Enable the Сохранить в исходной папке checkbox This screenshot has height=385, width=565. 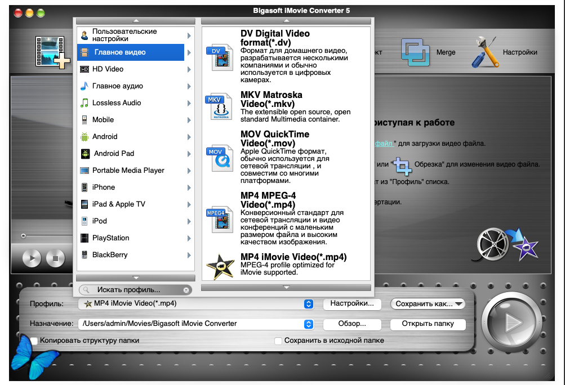(x=278, y=341)
